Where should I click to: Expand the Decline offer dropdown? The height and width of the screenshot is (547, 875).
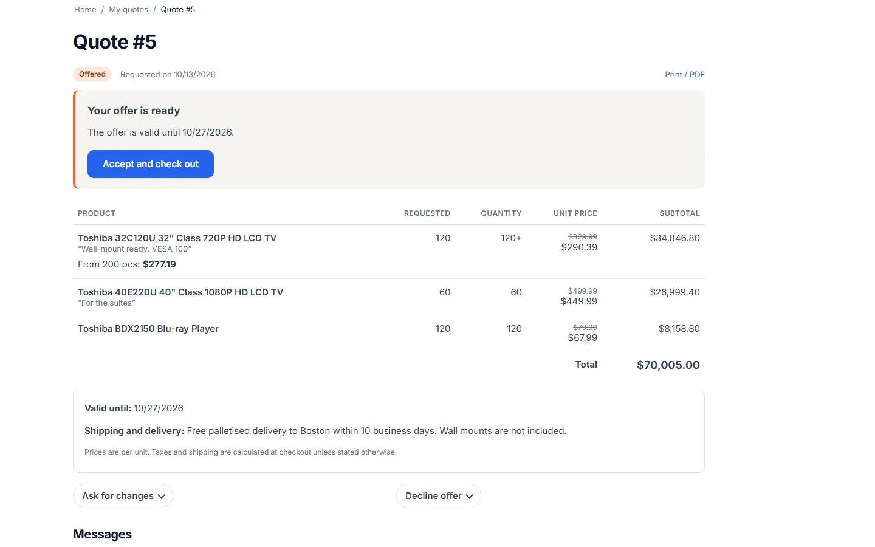click(x=439, y=496)
